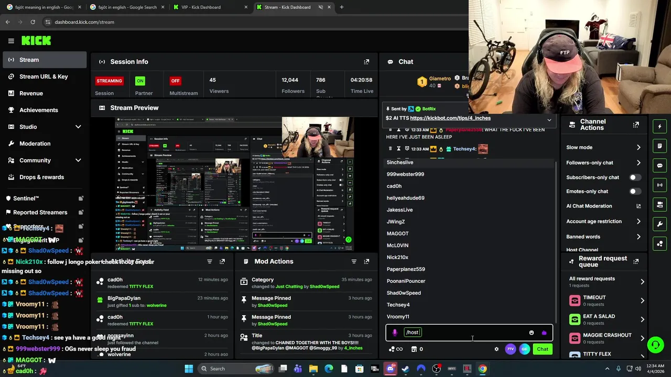The height and width of the screenshot is (377, 671).
Task: Open the 7TV emotes button
Action: tap(511, 349)
